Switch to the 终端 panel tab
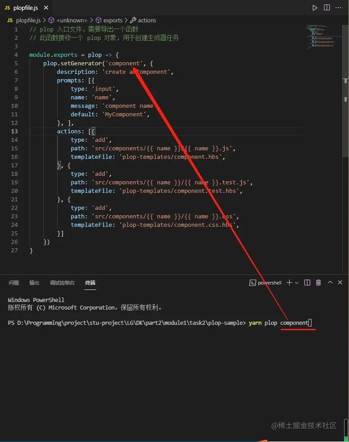The image size is (349, 442). pos(90,283)
